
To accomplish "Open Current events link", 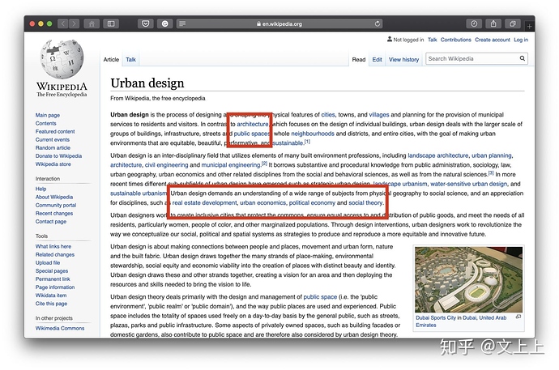I will (x=53, y=139).
